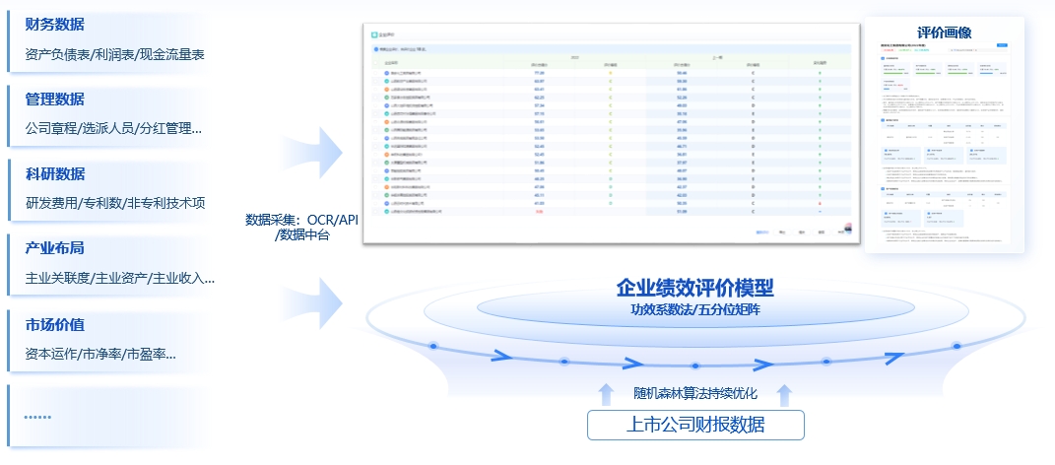The height and width of the screenshot is (465, 1055).
Task: Click the page icon in table window header
Action: click(x=373, y=33)
